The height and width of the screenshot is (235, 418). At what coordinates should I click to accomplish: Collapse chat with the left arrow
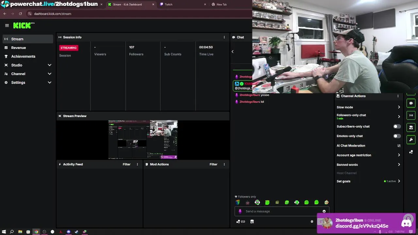point(233,52)
